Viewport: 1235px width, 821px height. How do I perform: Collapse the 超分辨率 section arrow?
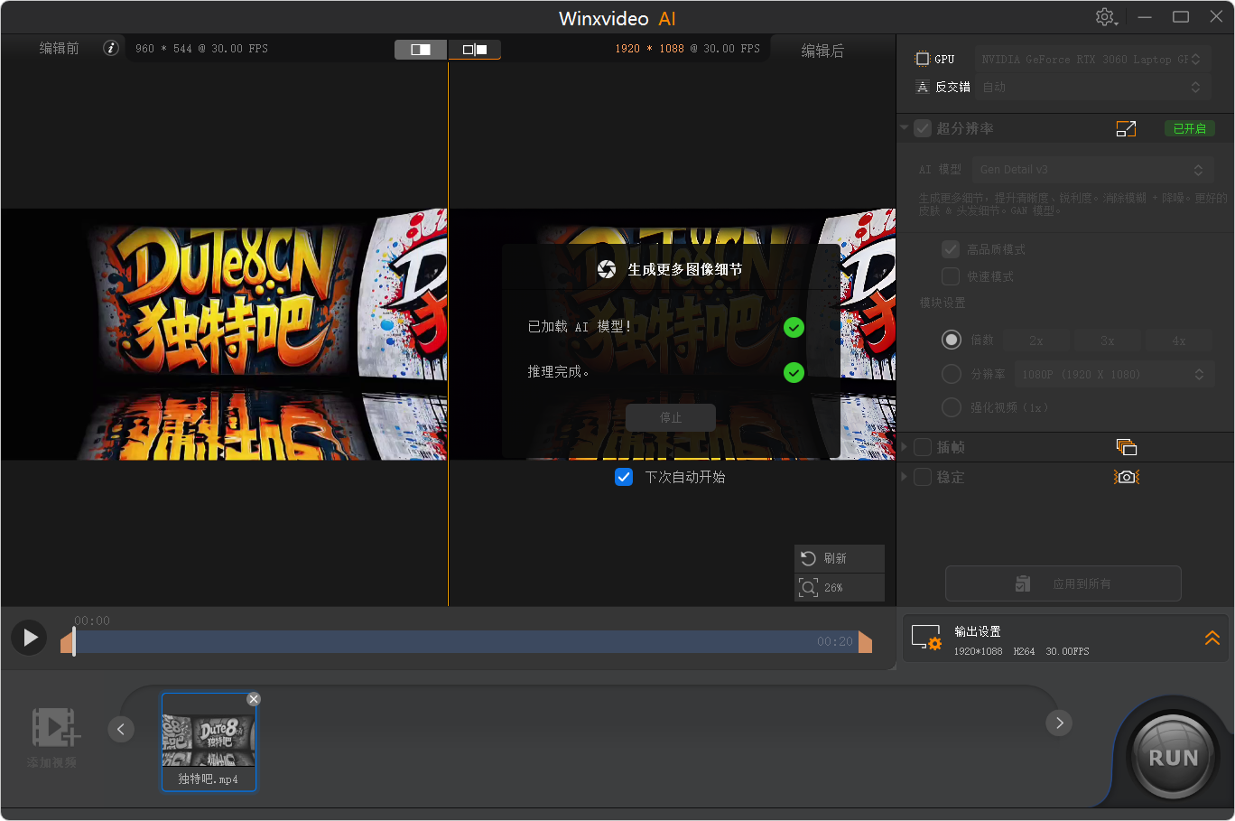point(905,128)
